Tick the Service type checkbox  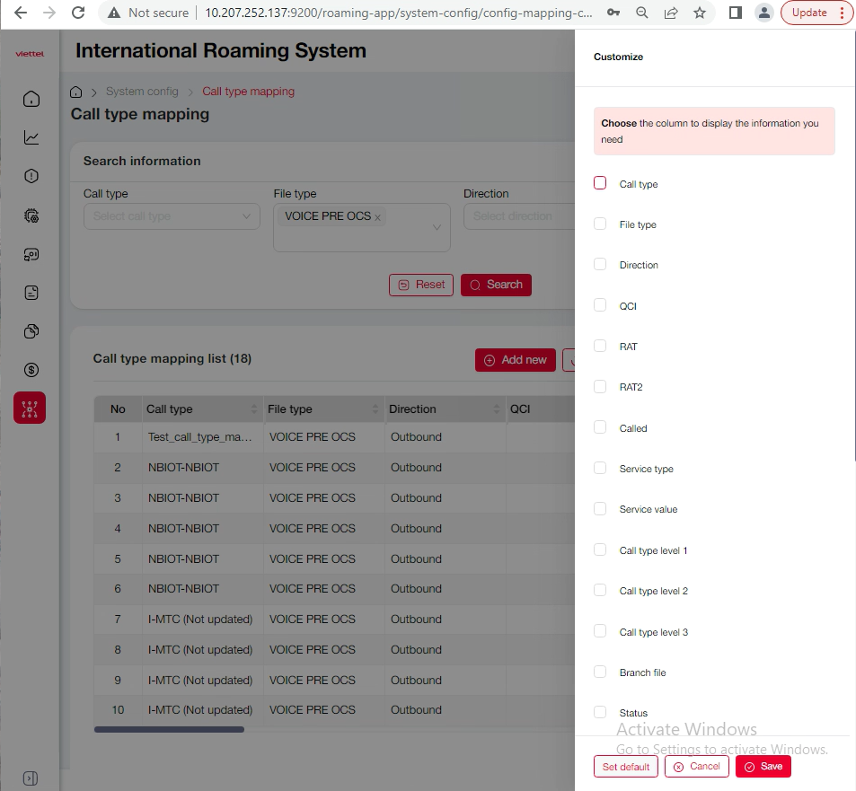click(600, 468)
